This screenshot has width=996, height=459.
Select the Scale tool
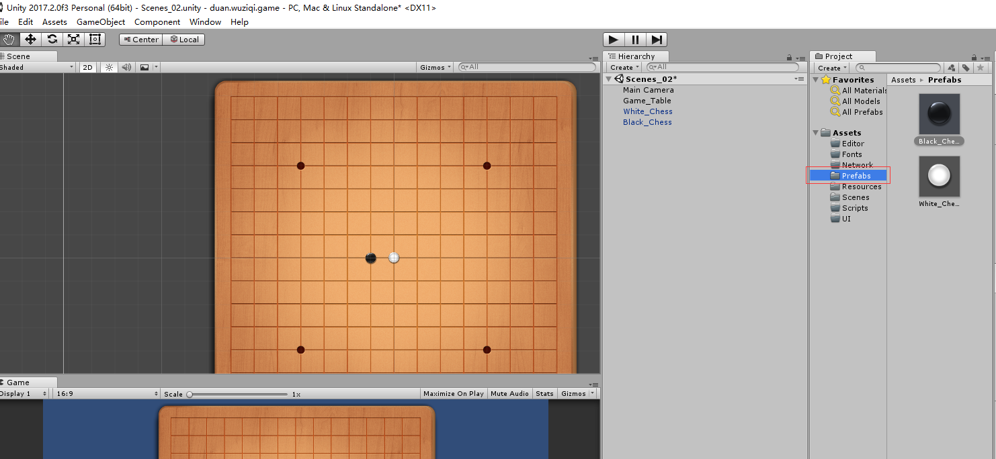point(73,39)
